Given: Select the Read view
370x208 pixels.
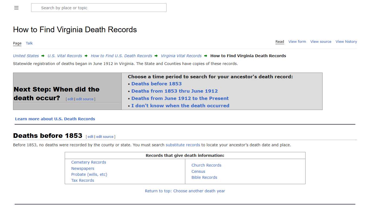Looking at the screenshot, I should [280, 41].
